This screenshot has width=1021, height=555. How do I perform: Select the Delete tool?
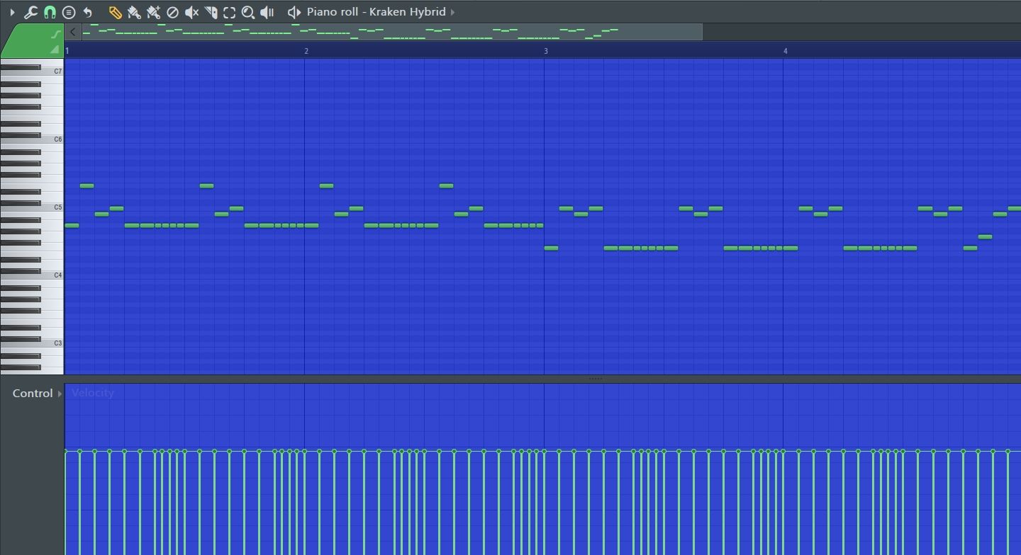coord(172,12)
